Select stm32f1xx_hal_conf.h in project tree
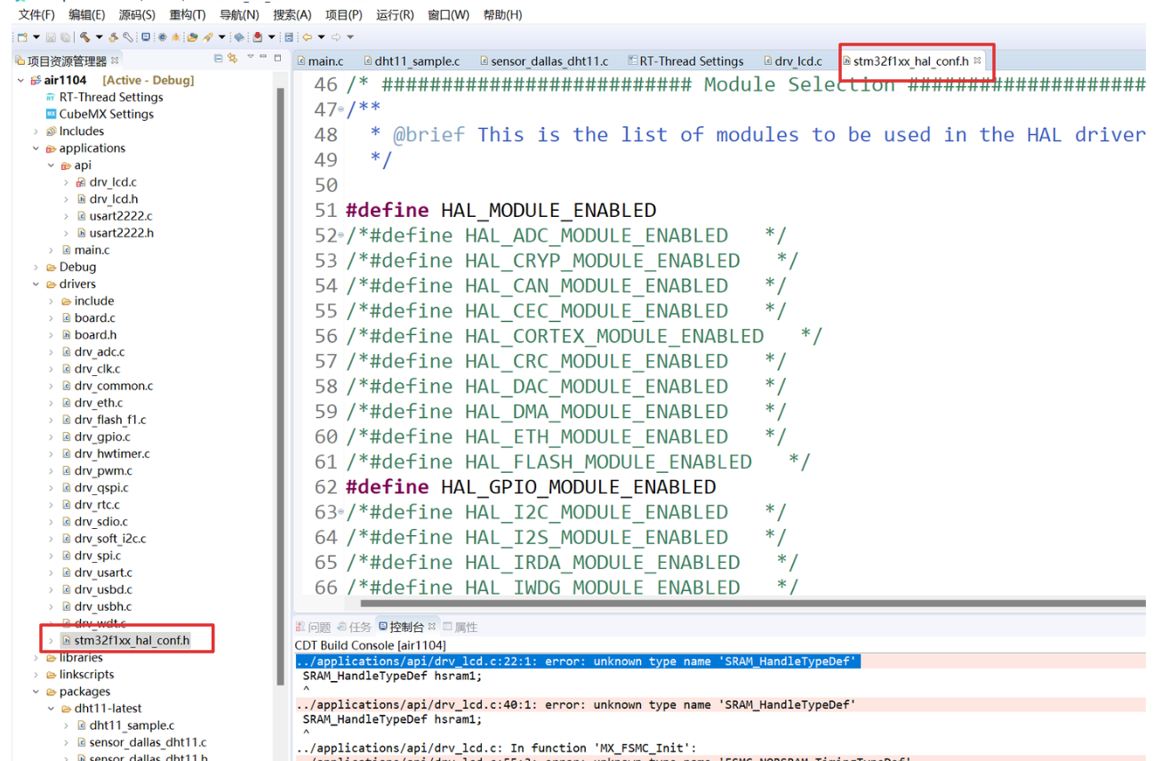Viewport: 1162px width, 761px height. (x=124, y=640)
